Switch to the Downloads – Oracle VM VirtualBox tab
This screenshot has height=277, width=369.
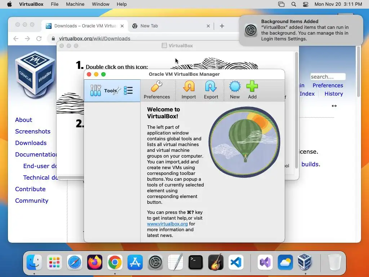pos(85,26)
